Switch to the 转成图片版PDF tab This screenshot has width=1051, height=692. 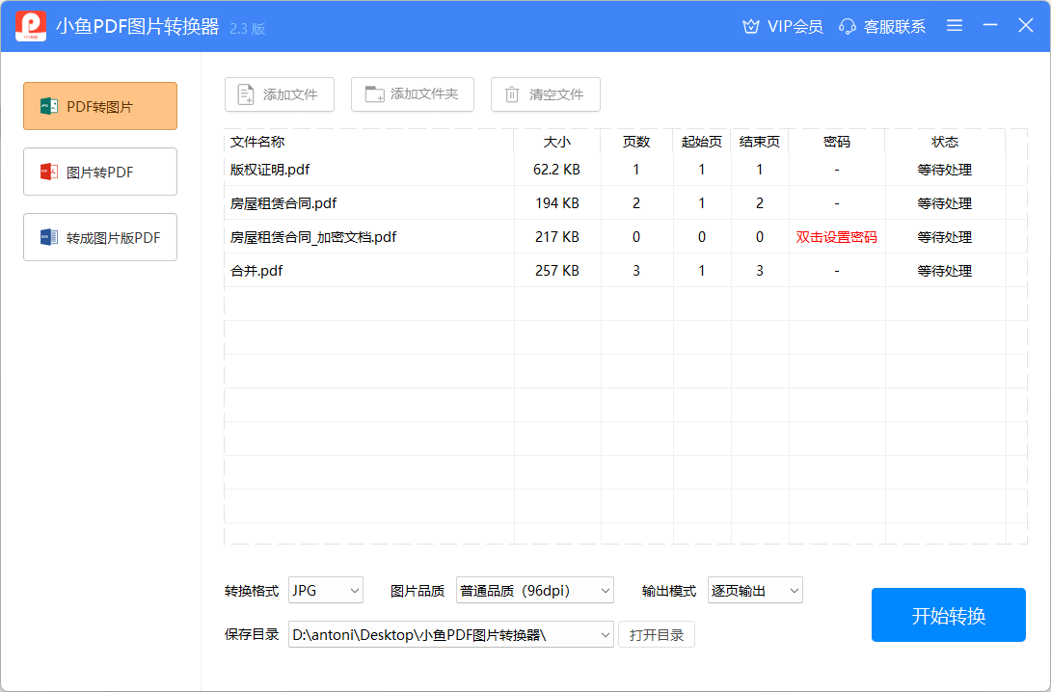[x=100, y=237]
